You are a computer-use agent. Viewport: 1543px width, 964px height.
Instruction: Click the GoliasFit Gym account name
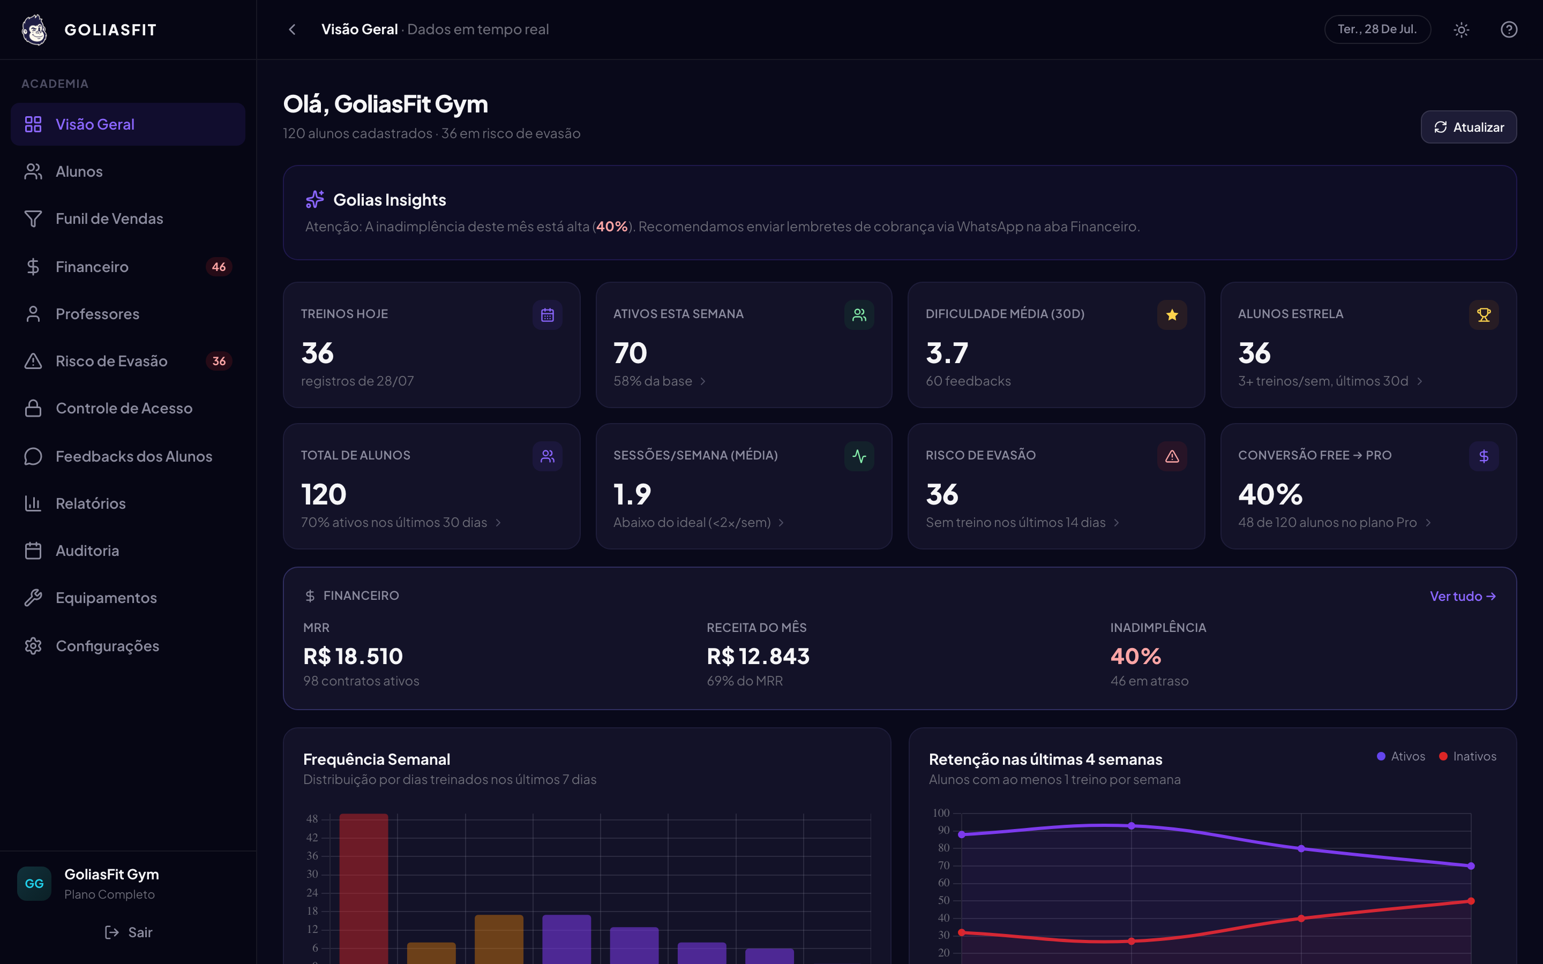pyautogui.click(x=111, y=874)
